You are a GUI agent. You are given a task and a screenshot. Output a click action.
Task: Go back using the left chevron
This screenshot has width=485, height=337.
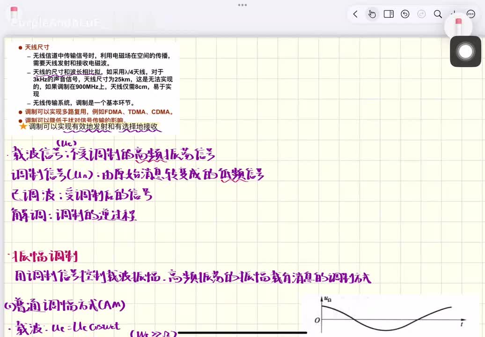coord(355,14)
